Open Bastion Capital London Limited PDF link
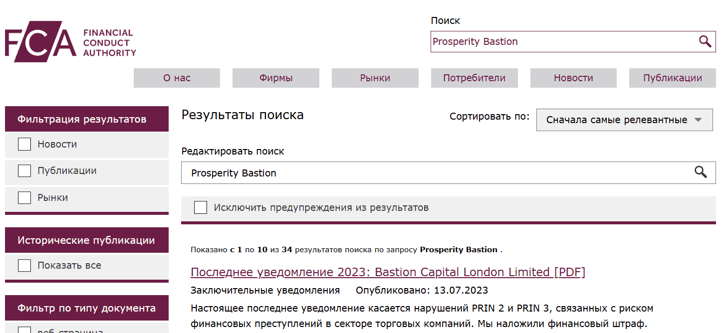This screenshot has width=721, height=333. pos(388,272)
